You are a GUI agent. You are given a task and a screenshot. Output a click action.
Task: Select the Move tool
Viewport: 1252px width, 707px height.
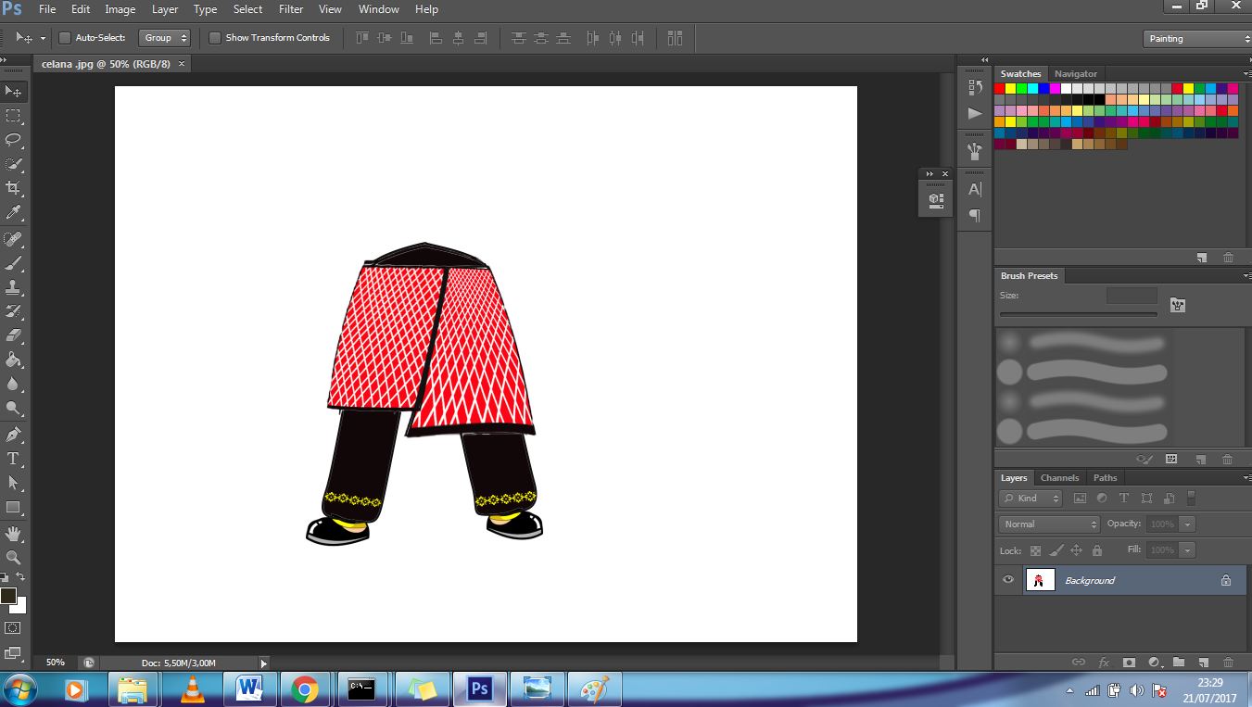coord(14,91)
